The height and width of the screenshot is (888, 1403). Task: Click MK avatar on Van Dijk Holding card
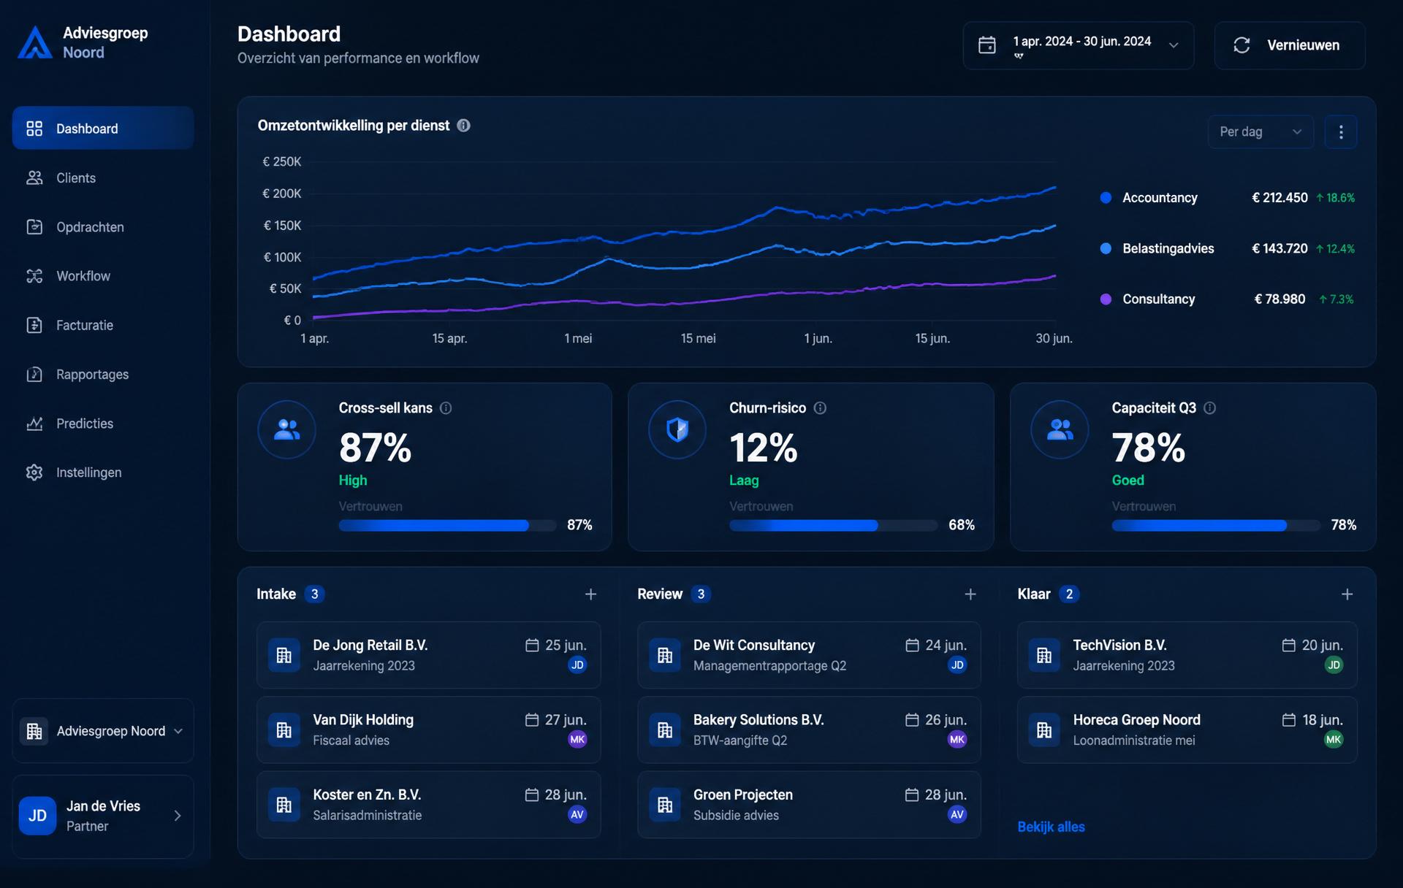pyautogui.click(x=577, y=740)
